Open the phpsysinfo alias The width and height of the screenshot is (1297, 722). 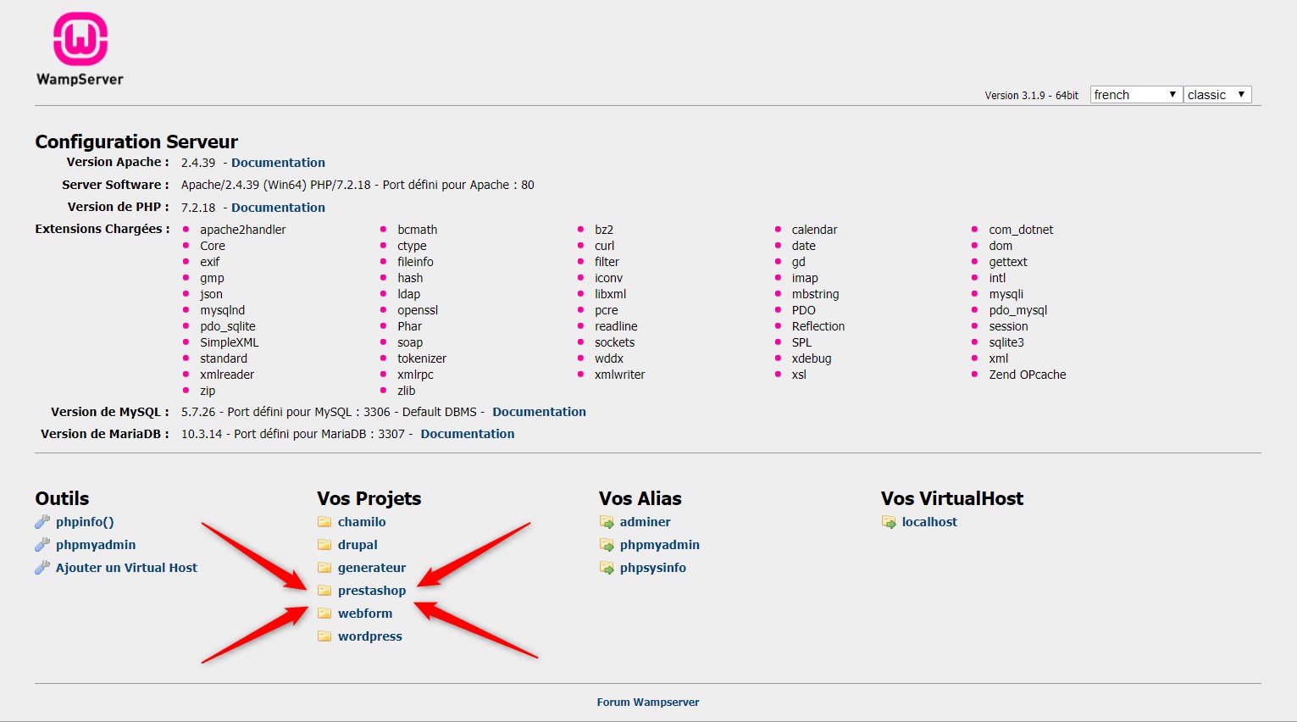(x=653, y=568)
